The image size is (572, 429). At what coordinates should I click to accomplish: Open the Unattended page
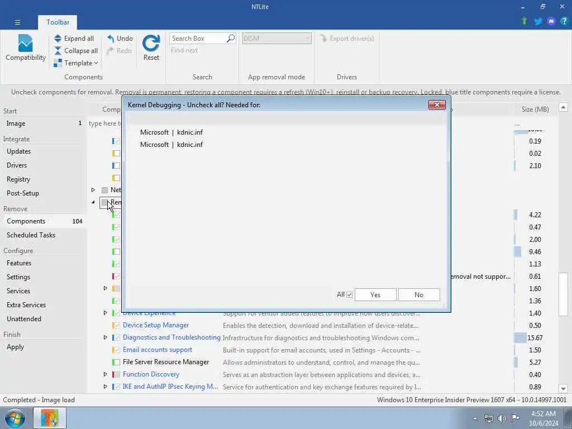click(x=44, y=318)
